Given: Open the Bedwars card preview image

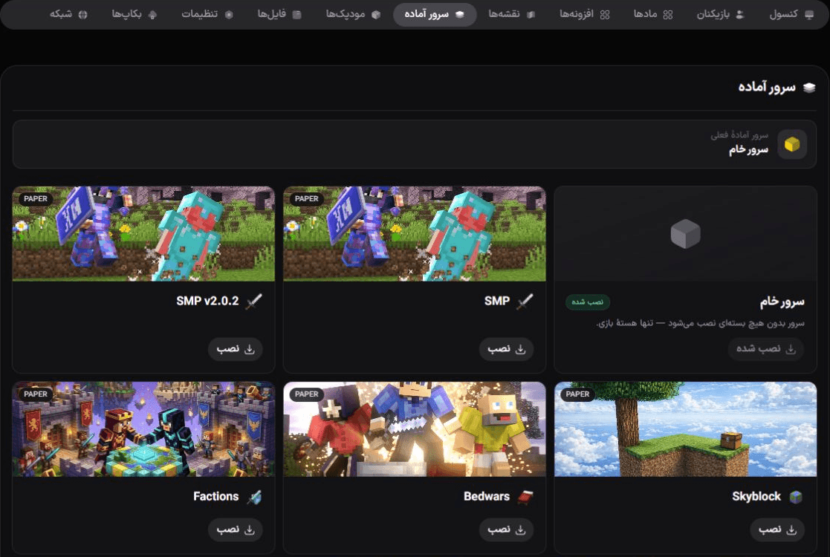Looking at the screenshot, I should [415, 429].
